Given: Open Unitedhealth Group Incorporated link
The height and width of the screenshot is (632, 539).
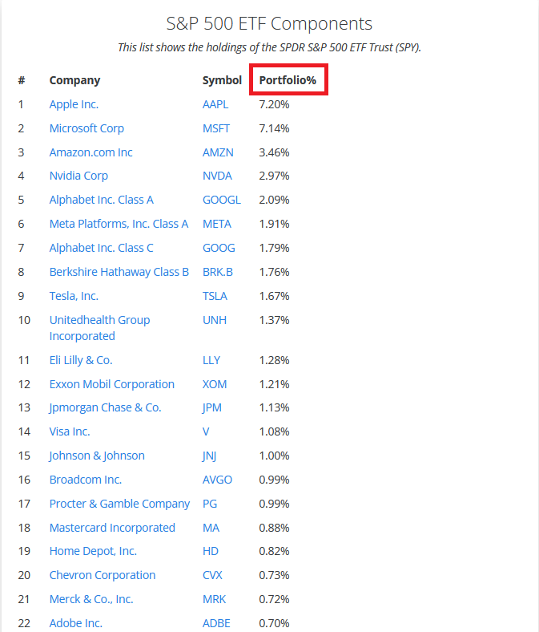Looking at the screenshot, I should 99,328.
